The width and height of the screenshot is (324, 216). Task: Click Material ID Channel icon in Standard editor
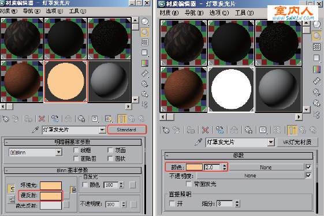95,119
